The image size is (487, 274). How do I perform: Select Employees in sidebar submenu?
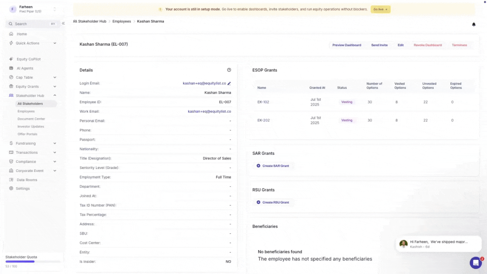point(26,111)
